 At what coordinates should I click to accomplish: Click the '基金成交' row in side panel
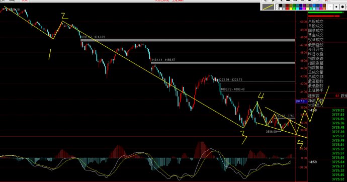[316, 35]
